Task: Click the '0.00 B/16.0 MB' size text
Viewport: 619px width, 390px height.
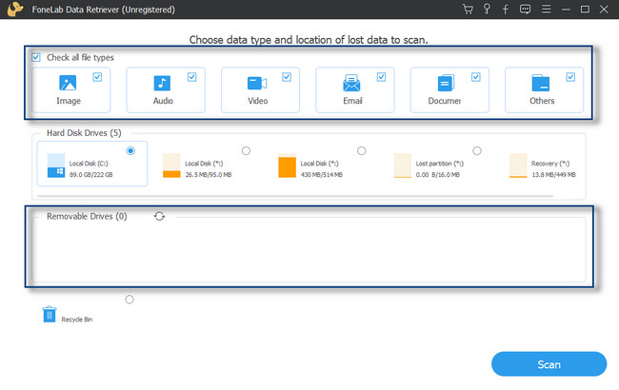Action: pos(438,174)
